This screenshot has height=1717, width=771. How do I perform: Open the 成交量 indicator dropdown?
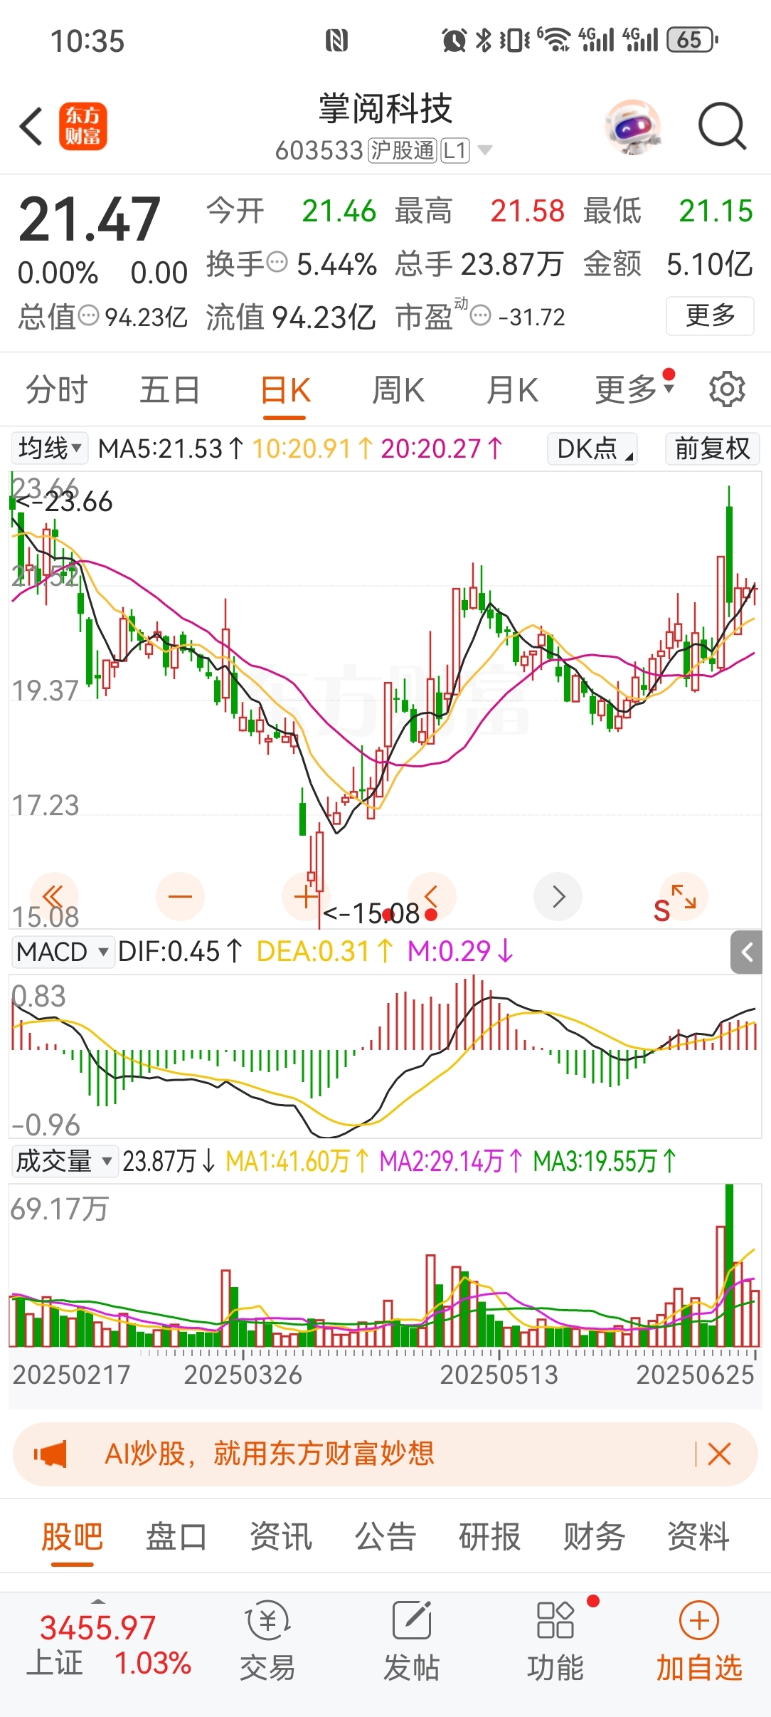[x=65, y=1161]
